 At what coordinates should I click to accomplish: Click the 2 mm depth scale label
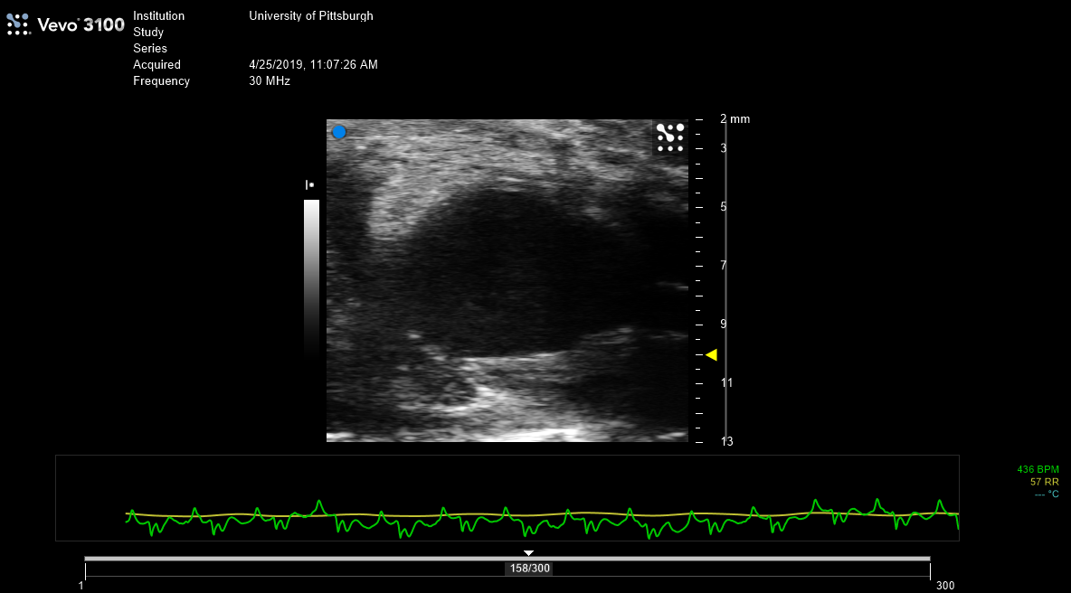[735, 118]
